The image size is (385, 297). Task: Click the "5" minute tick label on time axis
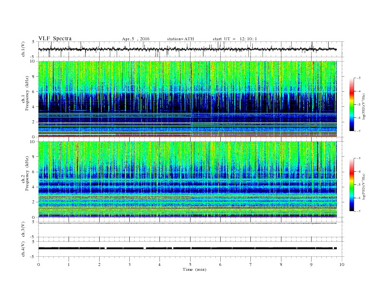190,264
